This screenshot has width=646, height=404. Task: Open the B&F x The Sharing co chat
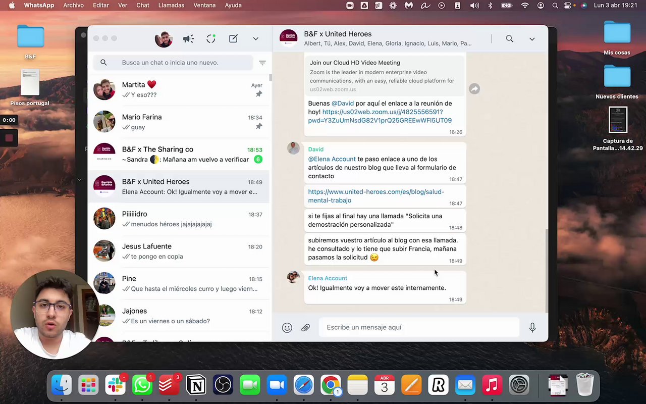click(179, 155)
